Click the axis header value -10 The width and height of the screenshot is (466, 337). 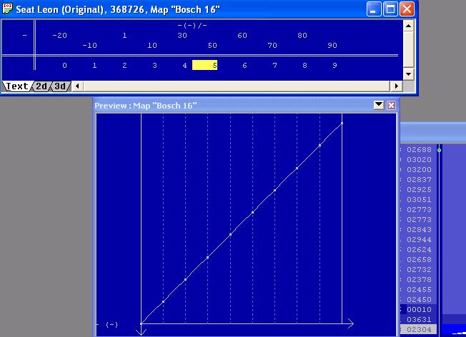click(x=89, y=46)
